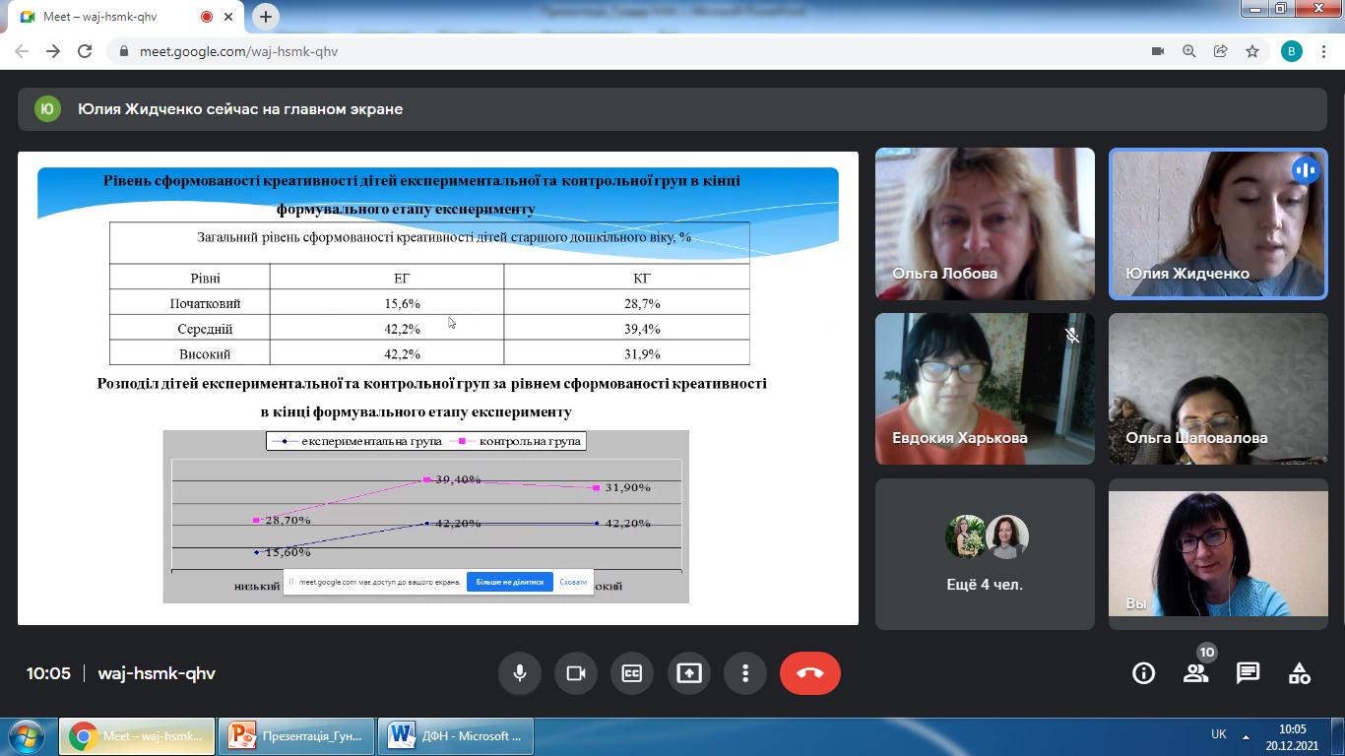This screenshot has width=1345, height=756.
Task: Open Chrome profile avatar B
Action: [x=1292, y=51]
